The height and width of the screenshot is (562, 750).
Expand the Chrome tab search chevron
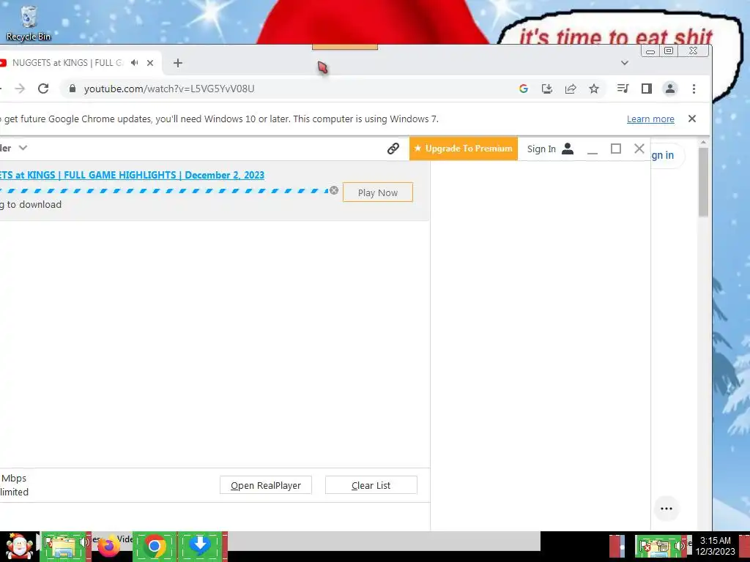[x=625, y=63]
